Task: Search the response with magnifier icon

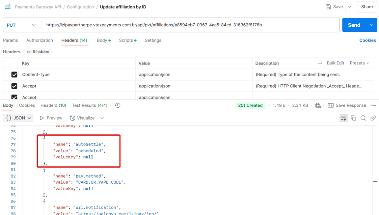Action: (363, 118)
